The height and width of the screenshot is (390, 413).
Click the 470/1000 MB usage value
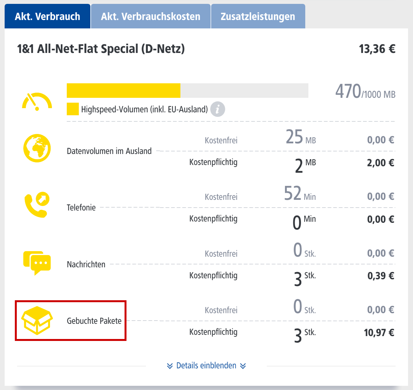tap(365, 91)
